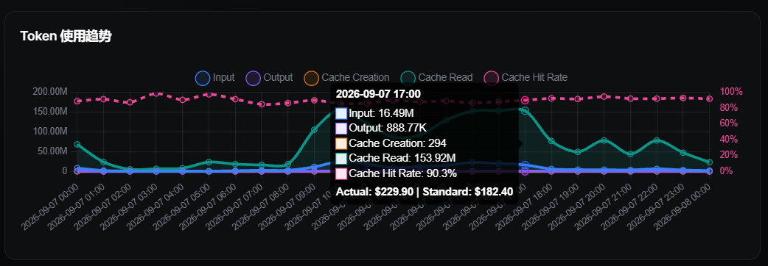Toggle Cache Hit Rate series label

coord(534,77)
